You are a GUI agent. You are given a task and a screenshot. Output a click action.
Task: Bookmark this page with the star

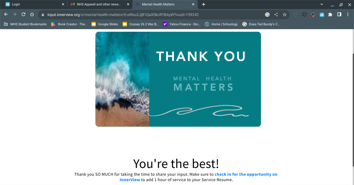pos(285,15)
